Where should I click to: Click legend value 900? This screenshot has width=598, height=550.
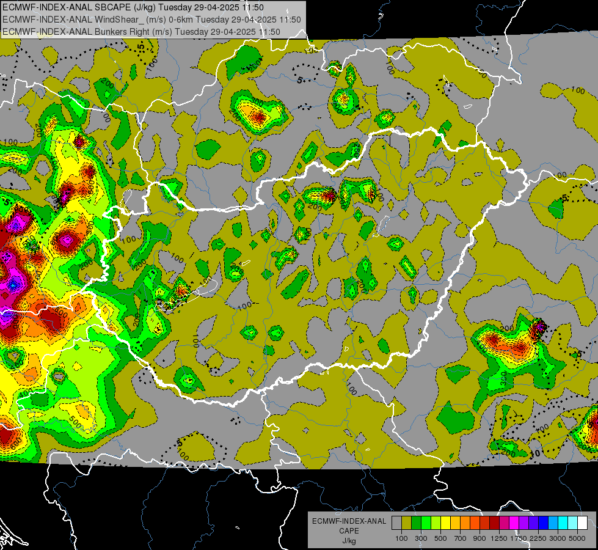pyautogui.click(x=479, y=538)
